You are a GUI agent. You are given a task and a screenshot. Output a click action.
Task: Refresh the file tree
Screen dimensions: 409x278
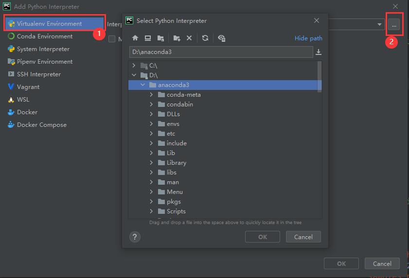(x=205, y=38)
